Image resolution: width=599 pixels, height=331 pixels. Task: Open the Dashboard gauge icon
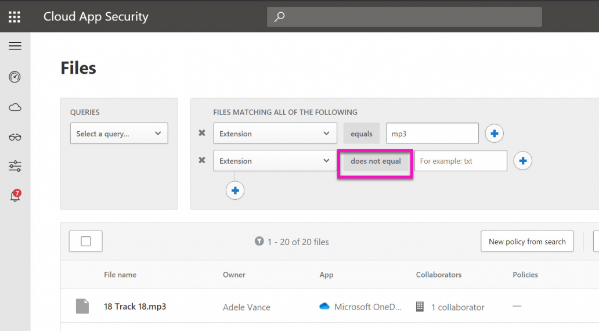[x=15, y=77]
